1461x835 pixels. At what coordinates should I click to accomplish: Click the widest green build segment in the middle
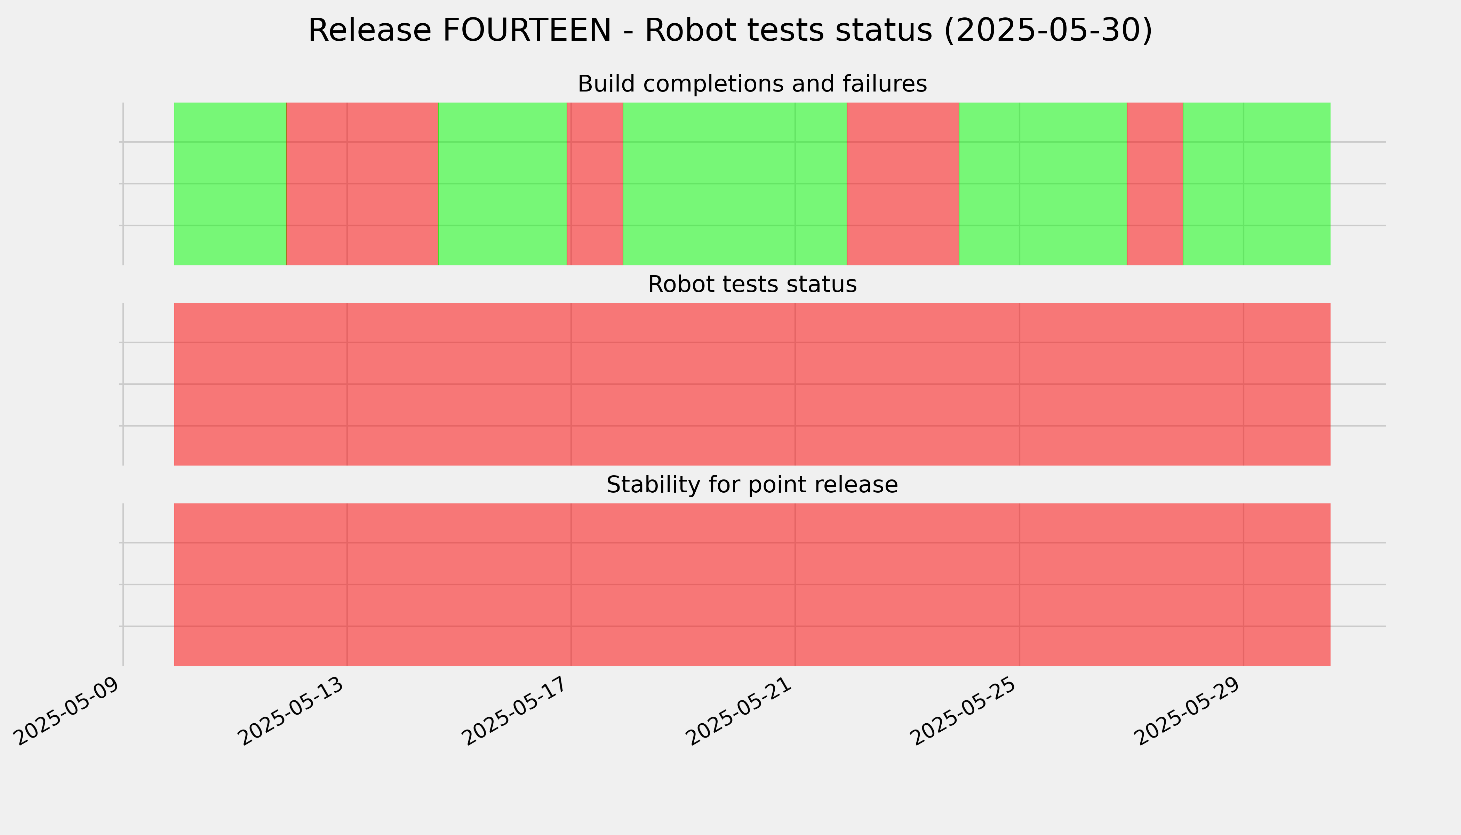735,184
